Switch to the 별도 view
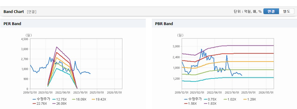The height and width of the screenshot is (109, 297). coord(287,11)
